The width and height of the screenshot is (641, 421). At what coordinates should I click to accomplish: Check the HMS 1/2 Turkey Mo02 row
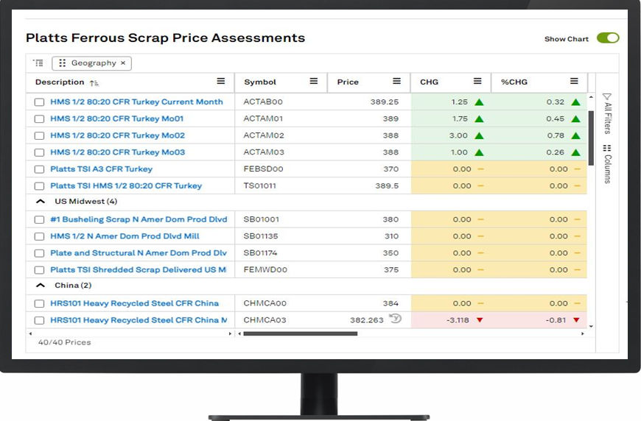tap(39, 135)
